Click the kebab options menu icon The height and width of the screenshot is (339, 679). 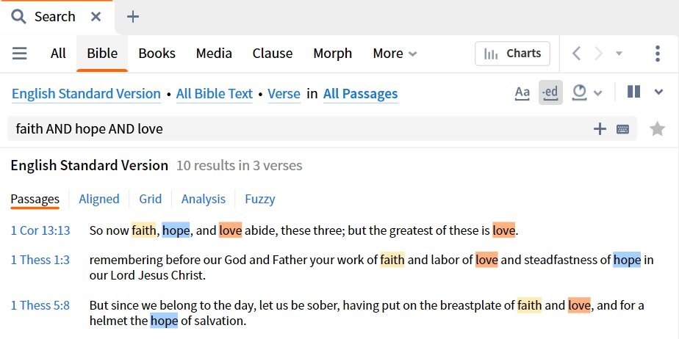click(x=658, y=54)
